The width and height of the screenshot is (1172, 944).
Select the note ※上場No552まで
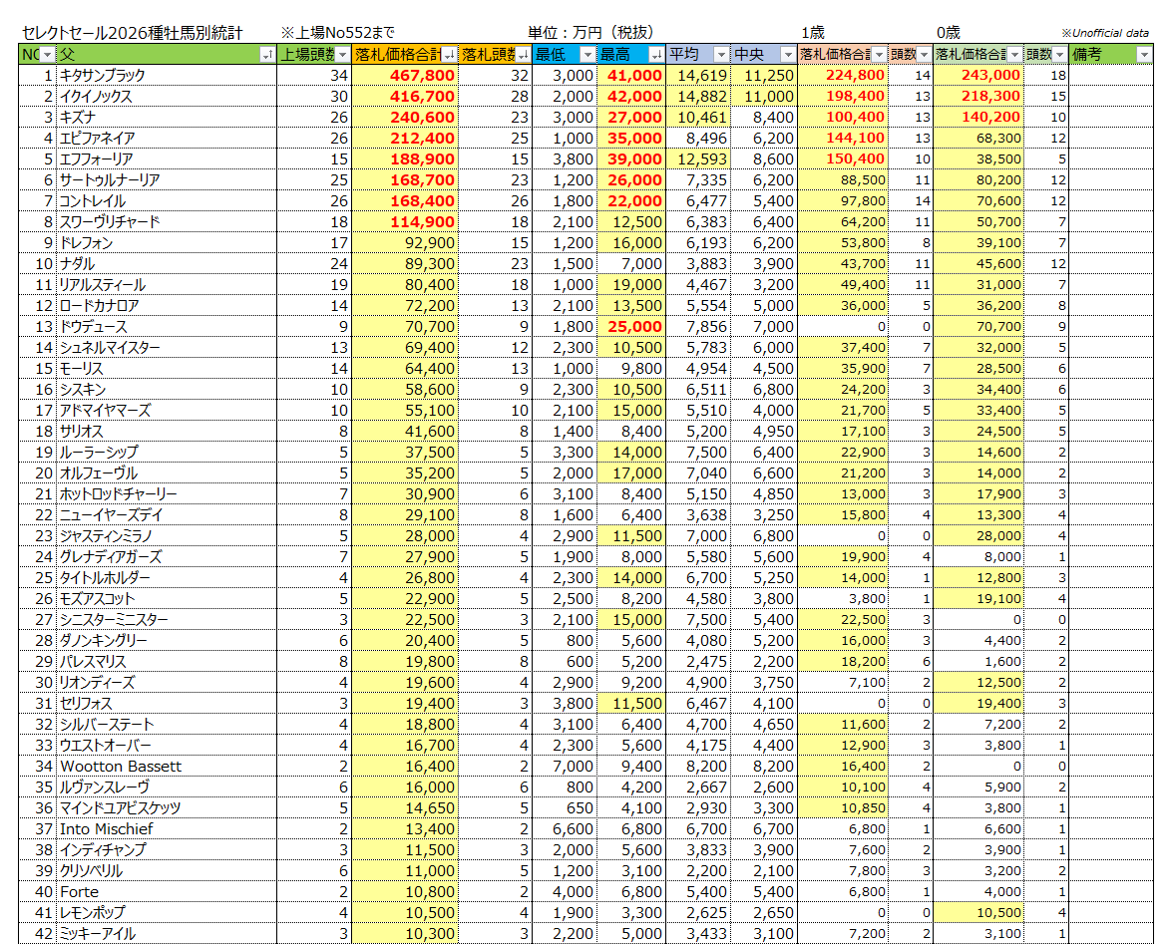click(337, 33)
